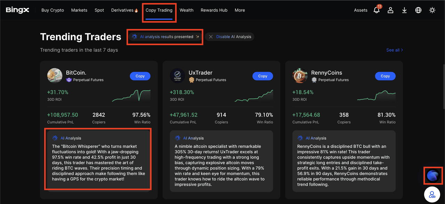Click the download app icon
Image resolution: width=445 pixels, height=204 pixels.
[x=404, y=10]
